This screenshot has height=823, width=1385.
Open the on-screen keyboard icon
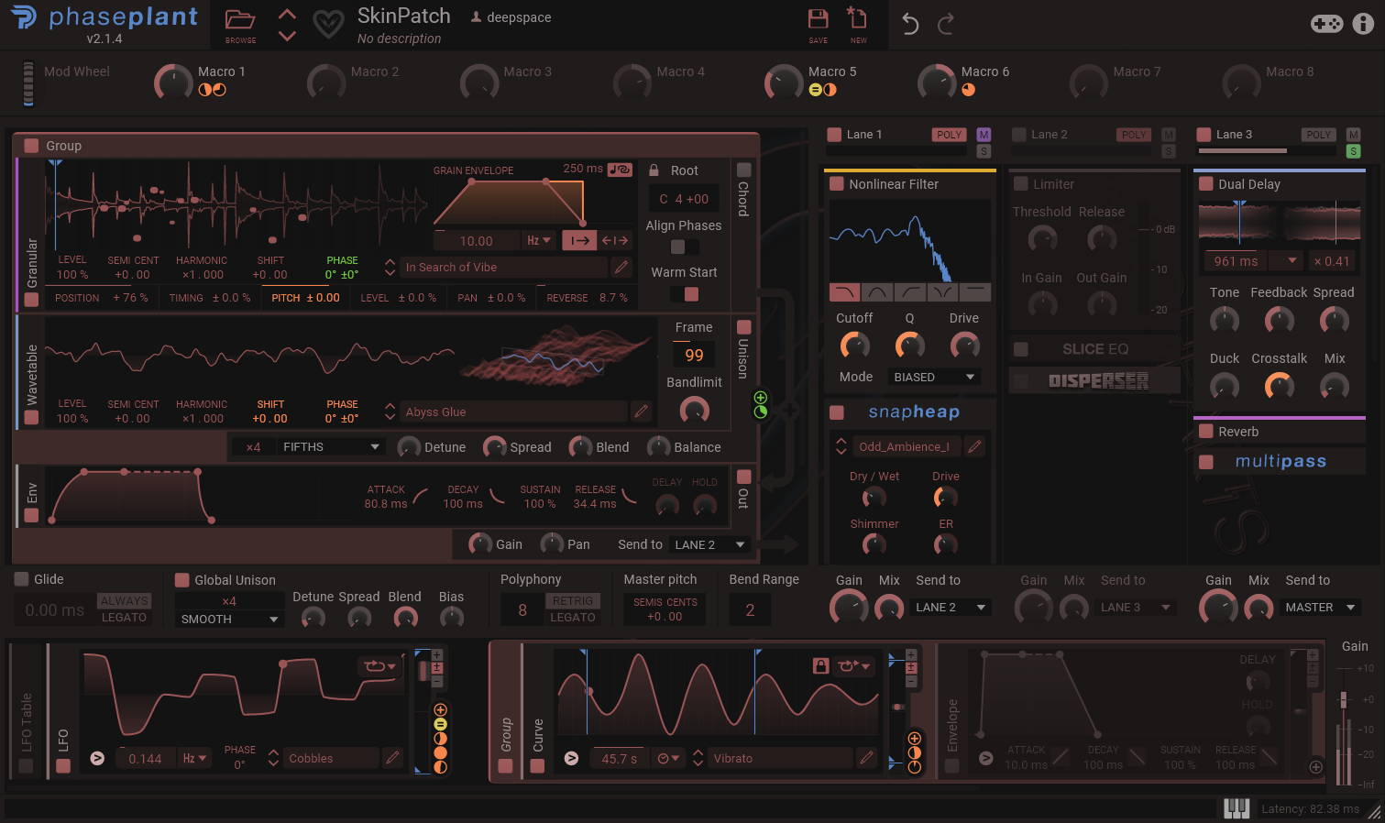(x=1237, y=808)
